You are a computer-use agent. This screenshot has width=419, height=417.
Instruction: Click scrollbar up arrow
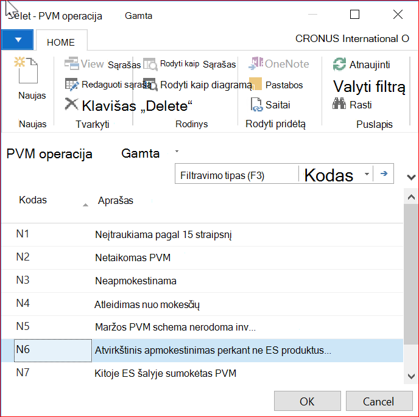click(x=411, y=197)
